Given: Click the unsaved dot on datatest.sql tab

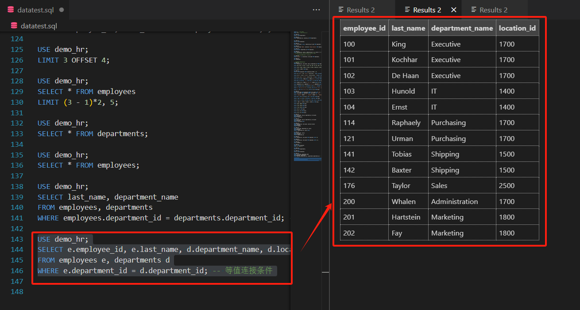Looking at the screenshot, I should (62, 10).
